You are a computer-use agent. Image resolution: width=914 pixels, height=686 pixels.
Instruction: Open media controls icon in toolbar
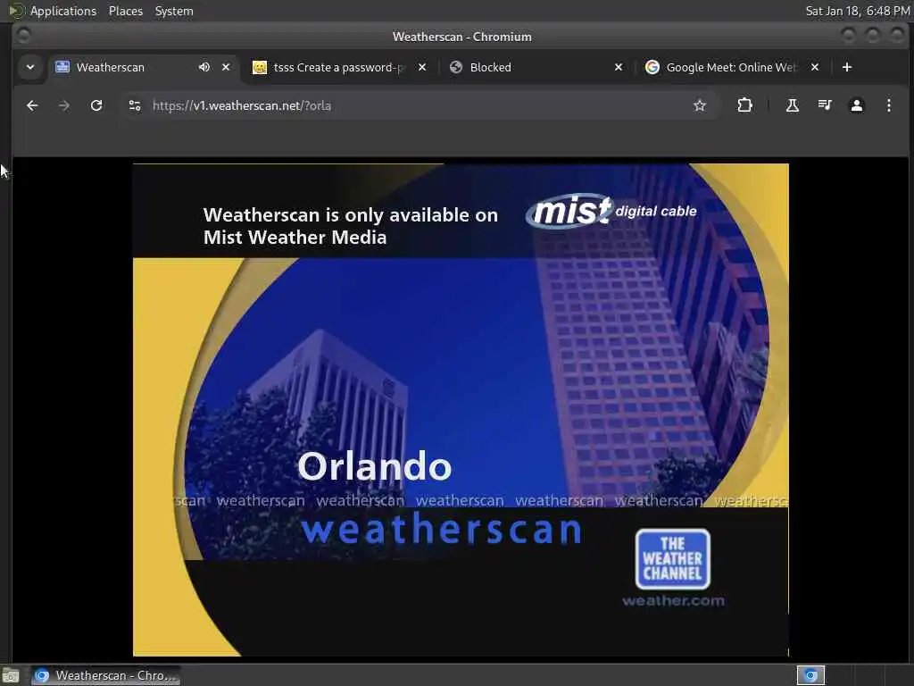(x=824, y=105)
